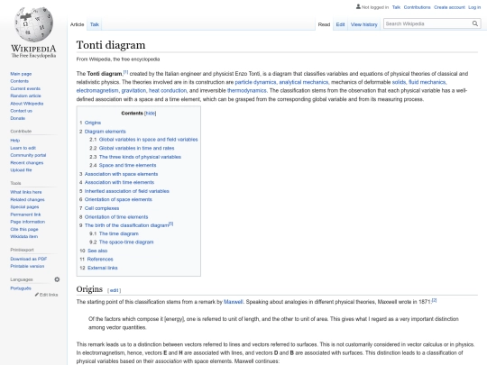Jump to Space and time elements
This screenshot has width=487, height=365.
tap(127, 166)
